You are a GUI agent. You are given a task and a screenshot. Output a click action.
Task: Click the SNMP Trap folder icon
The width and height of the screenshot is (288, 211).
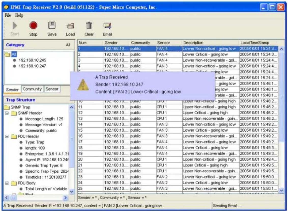coord(7,107)
